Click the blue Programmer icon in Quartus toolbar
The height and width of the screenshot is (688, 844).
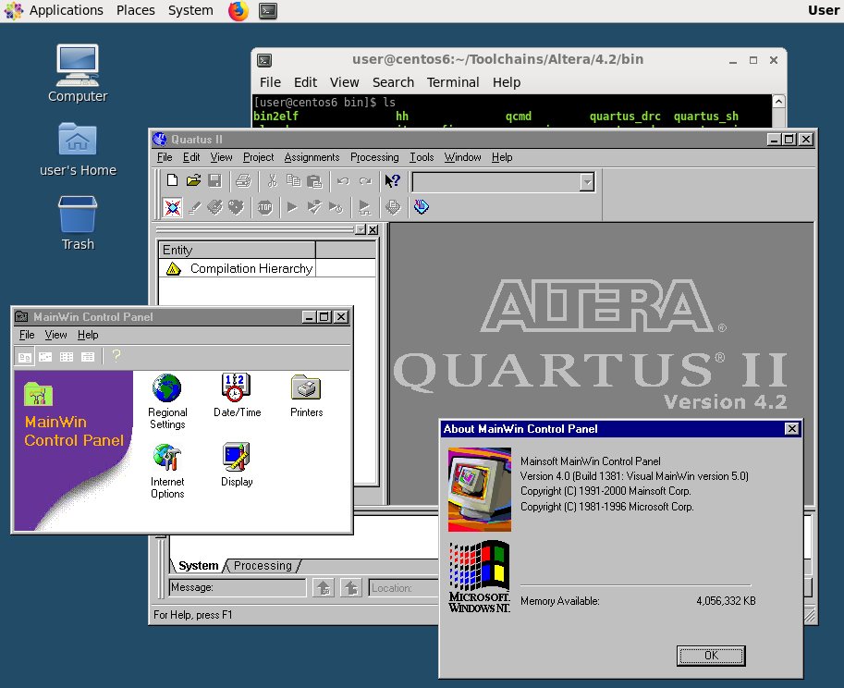click(422, 207)
